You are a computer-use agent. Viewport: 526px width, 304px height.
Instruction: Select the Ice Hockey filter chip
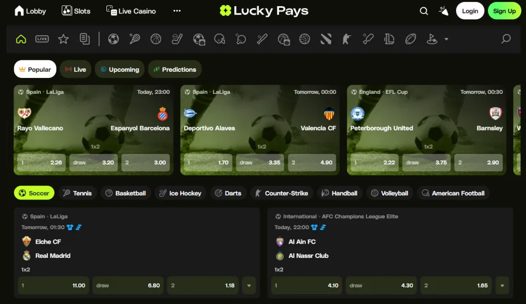pyautogui.click(x=180, y=193)
